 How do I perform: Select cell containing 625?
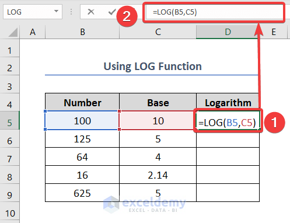pos(82,193)
